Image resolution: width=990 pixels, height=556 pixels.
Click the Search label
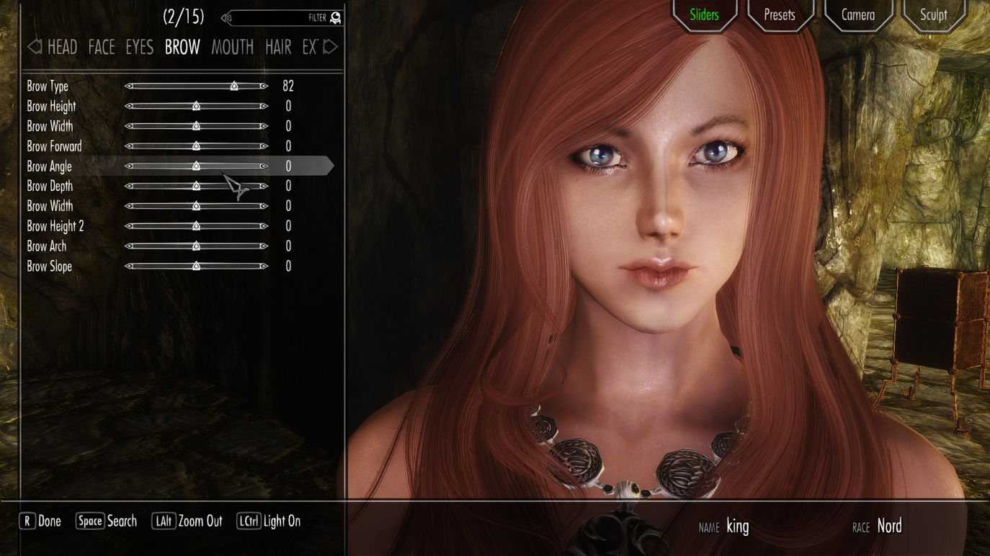point(122,521)
